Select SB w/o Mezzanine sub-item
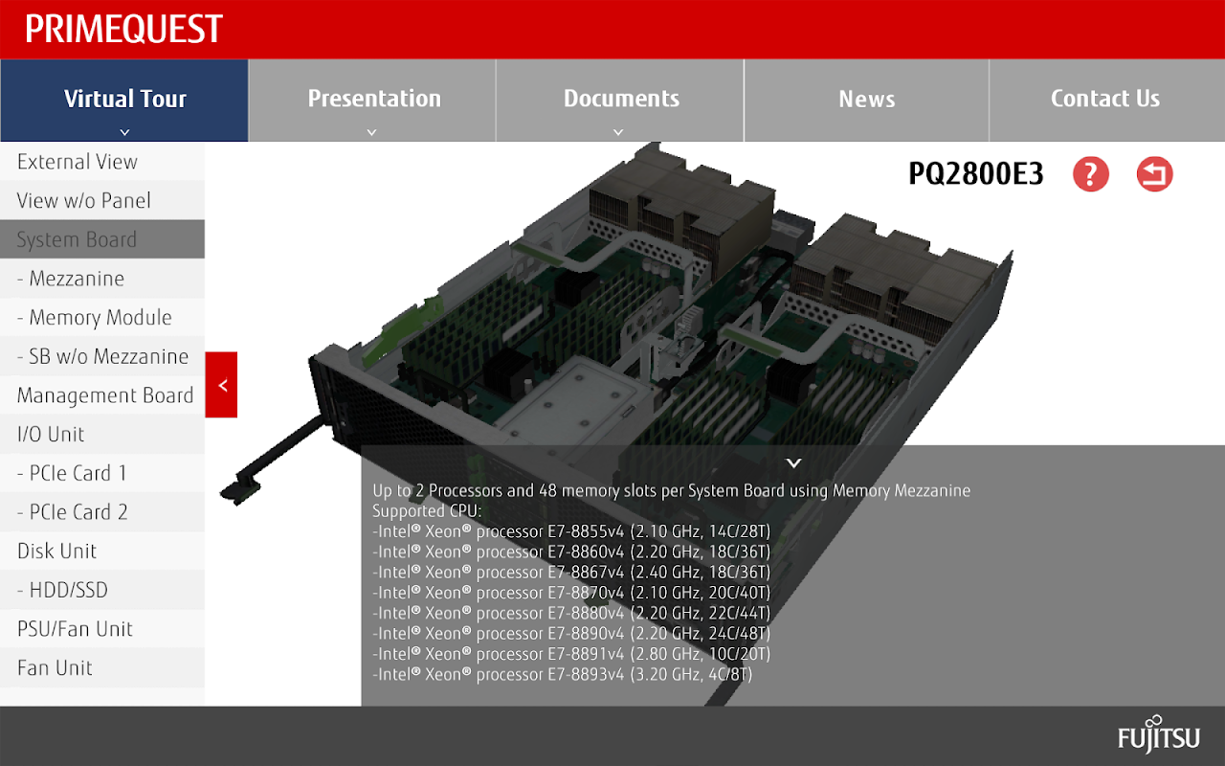1225x766 pixels. pyautogui.click(x=102, y=356)
